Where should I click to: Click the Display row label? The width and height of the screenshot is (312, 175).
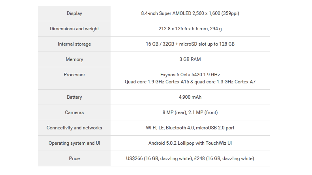[x=74, y=13]
